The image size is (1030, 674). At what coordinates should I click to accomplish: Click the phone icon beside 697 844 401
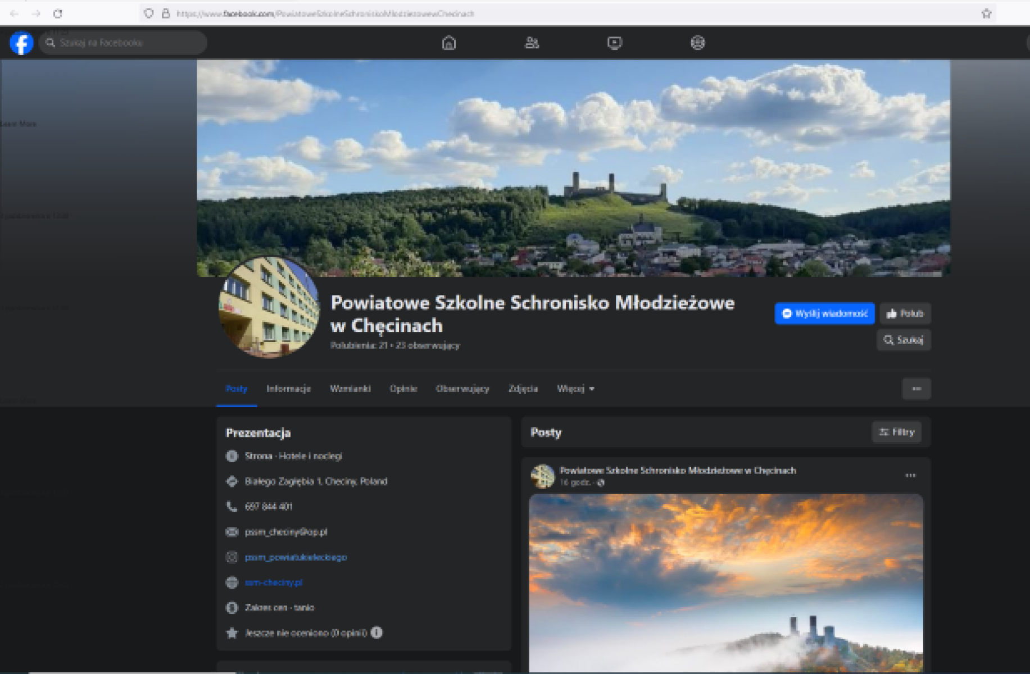click(232, 507)
